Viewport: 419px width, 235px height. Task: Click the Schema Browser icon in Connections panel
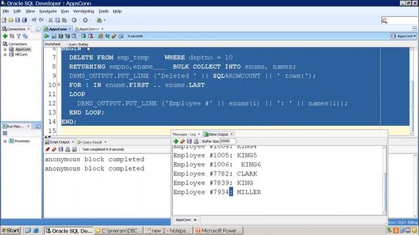pyautogui.click(x=25, y=36)
